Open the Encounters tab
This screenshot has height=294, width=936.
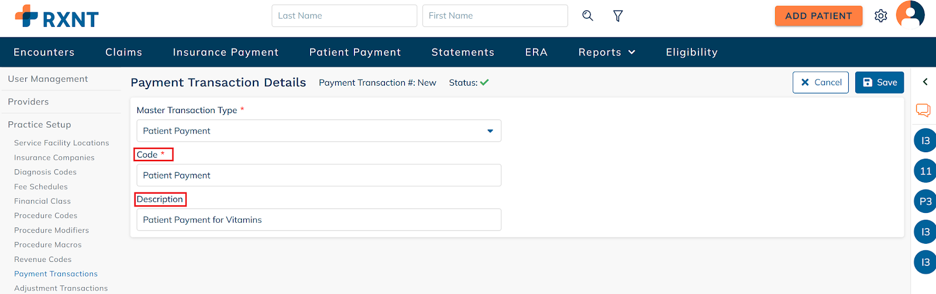pos(44,52)
